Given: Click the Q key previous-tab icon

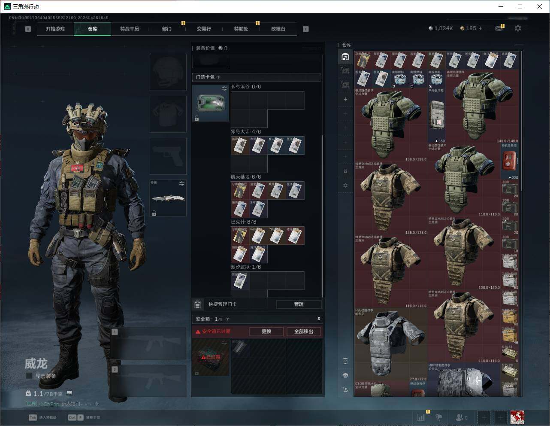Looking at the screenshot, I should (28, 29).
